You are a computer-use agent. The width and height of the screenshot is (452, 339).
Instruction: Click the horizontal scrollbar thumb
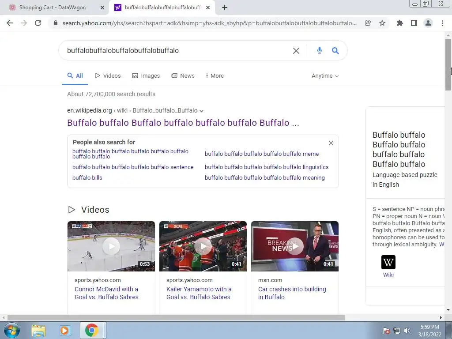coord(176,318)
